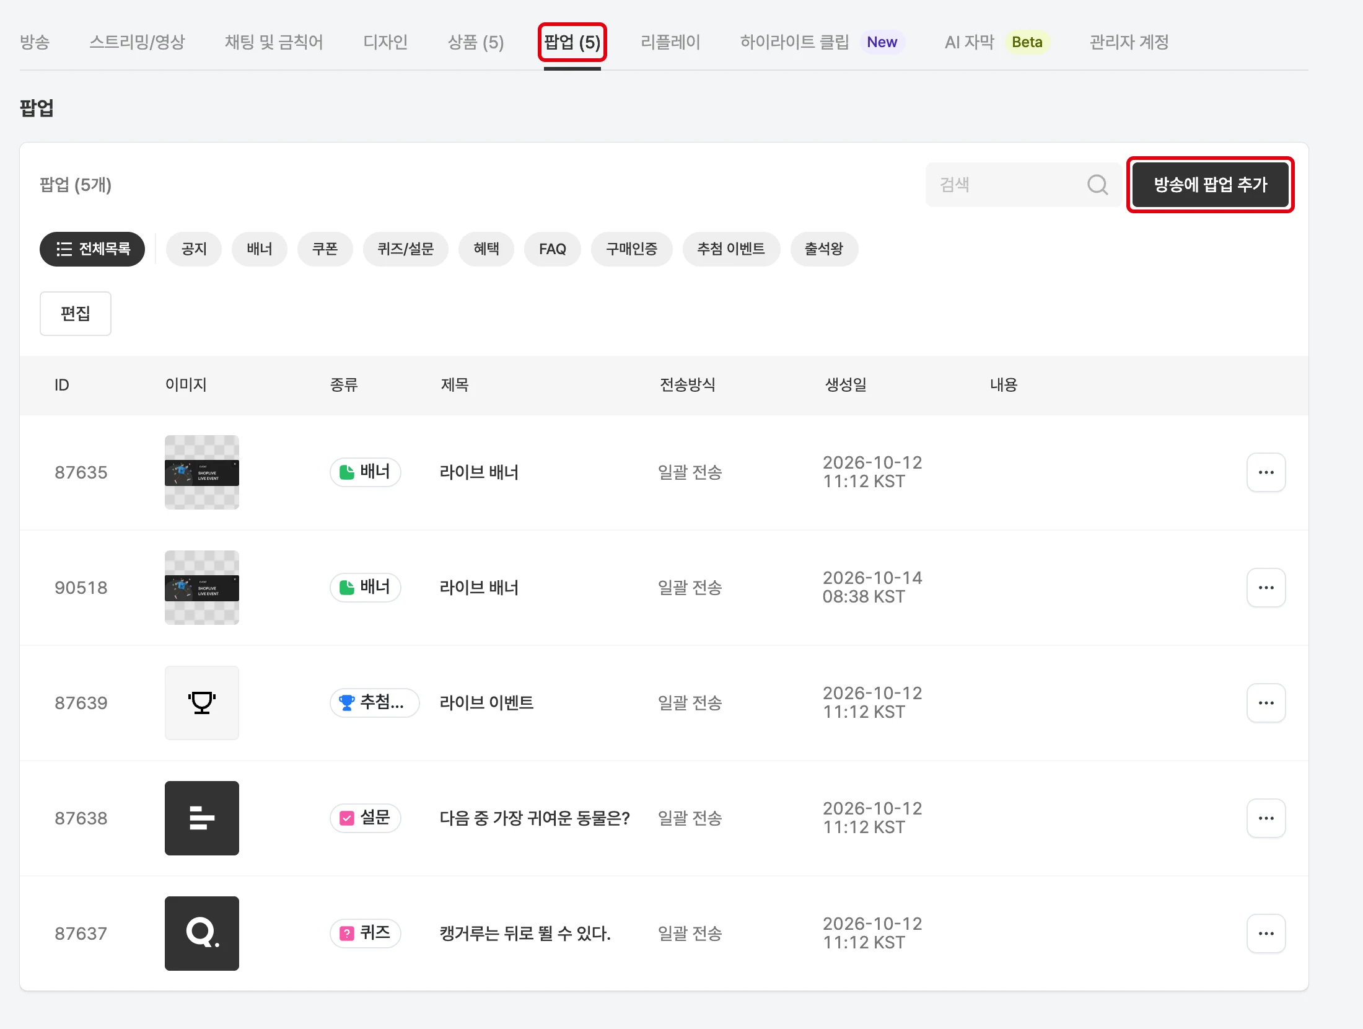Click 라이브 배너 title in row 87635
The height and width of the screenshot is (1029, 1363).
pyautogui.click(x=479, y=472)
